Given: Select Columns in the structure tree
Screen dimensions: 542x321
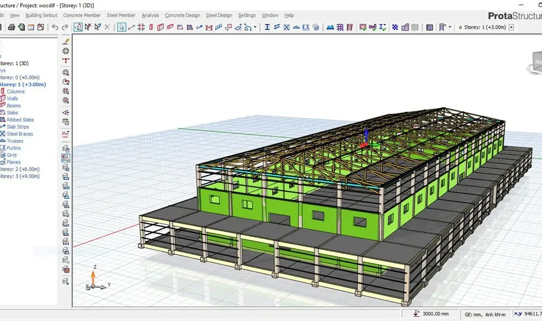Looking at the screenshot, I should pyautogui.click(x=16, y=92).
